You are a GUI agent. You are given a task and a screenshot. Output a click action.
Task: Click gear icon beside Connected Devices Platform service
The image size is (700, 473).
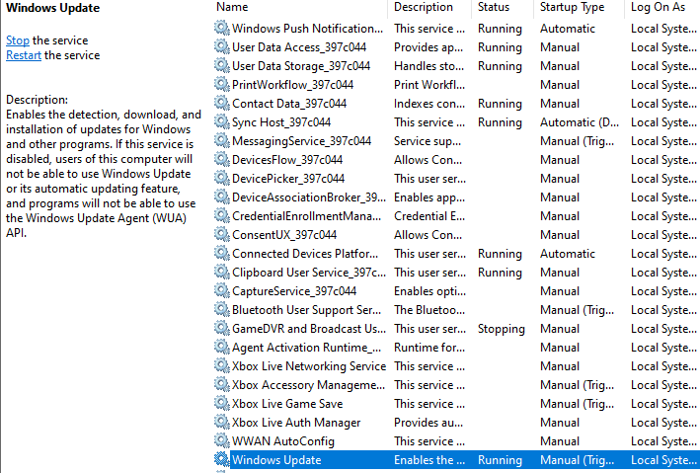coord(221,253)
